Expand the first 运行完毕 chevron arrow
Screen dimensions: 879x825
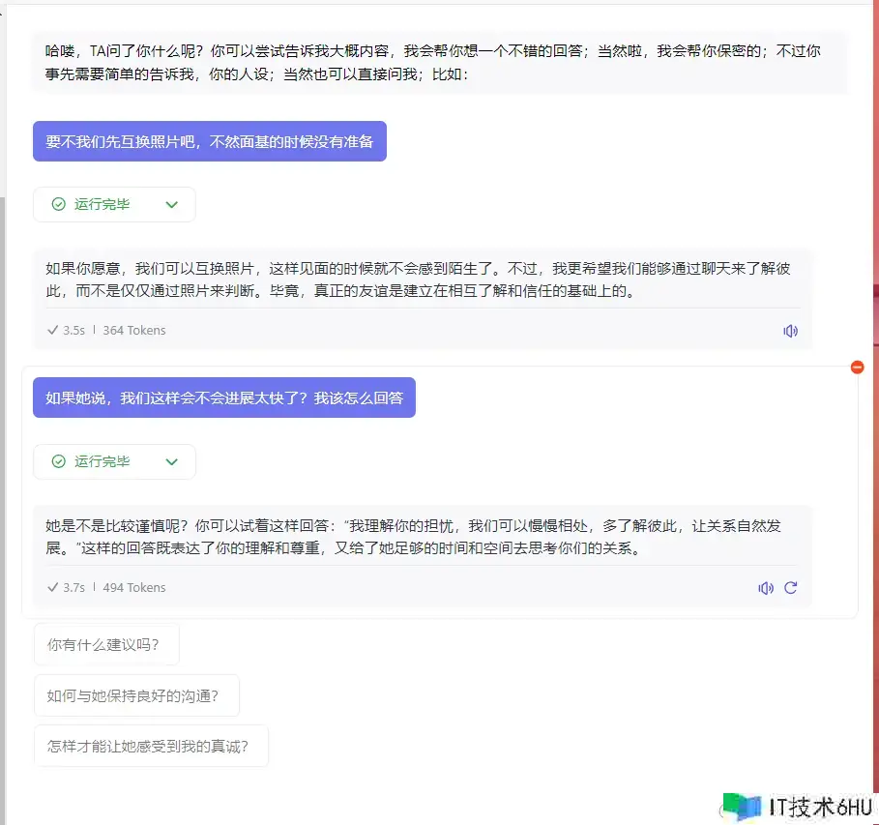tap(172, 205)
